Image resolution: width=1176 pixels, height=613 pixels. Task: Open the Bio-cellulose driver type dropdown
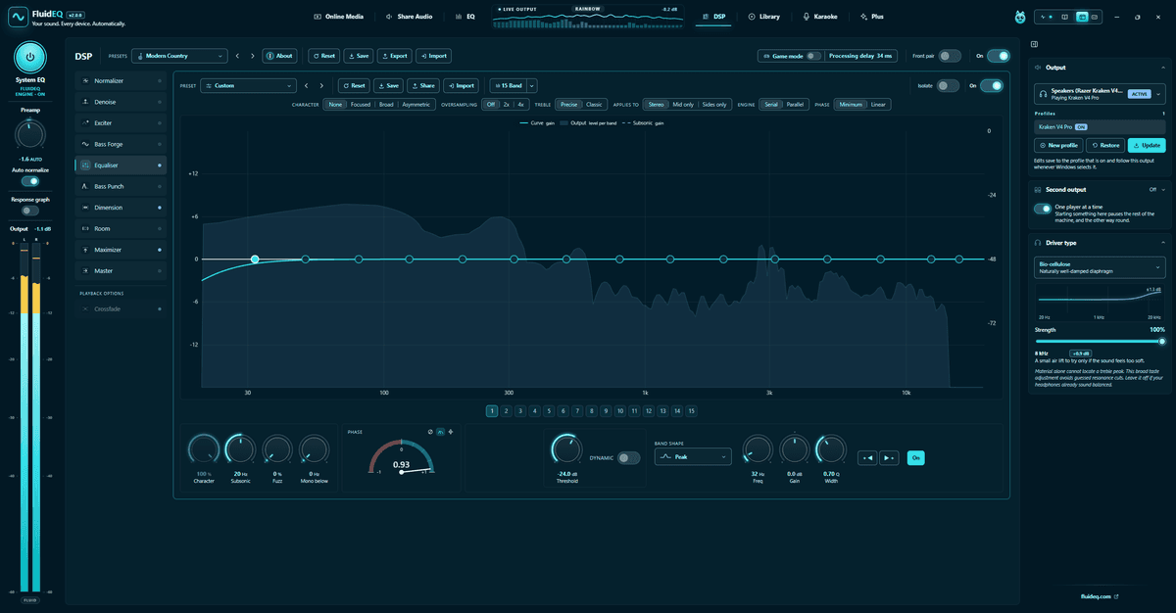tap(1101, 267)
